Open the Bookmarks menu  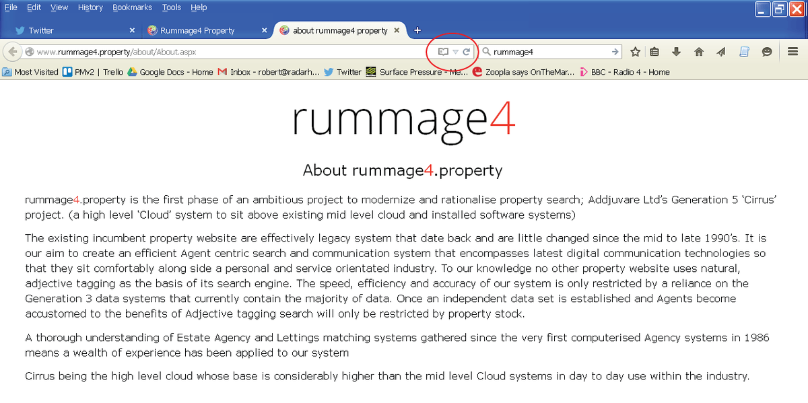(133, 7)
